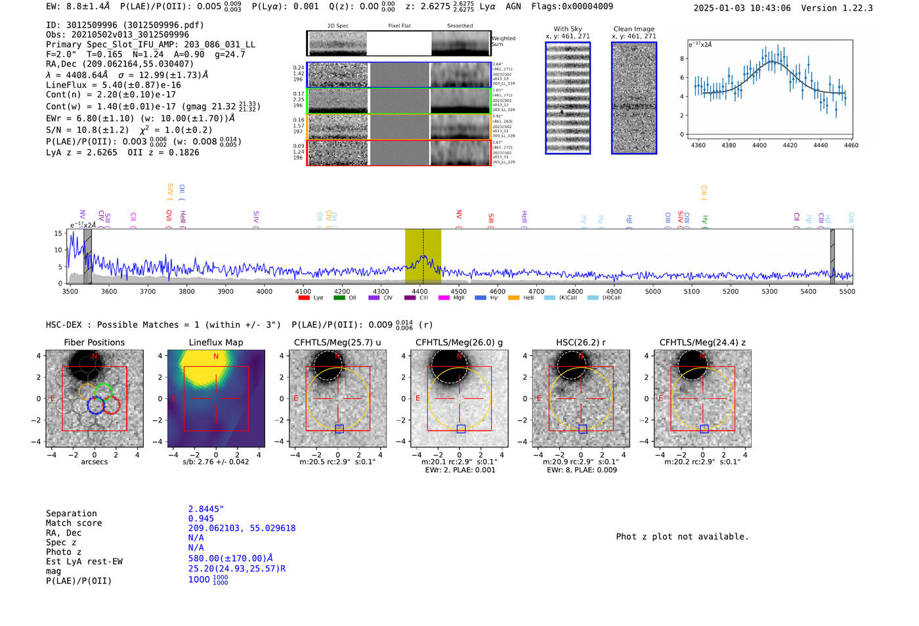919x626 pixels.
Task: Open the red-bordered 2D spec fiber cutout
Action: coord(398,152)
